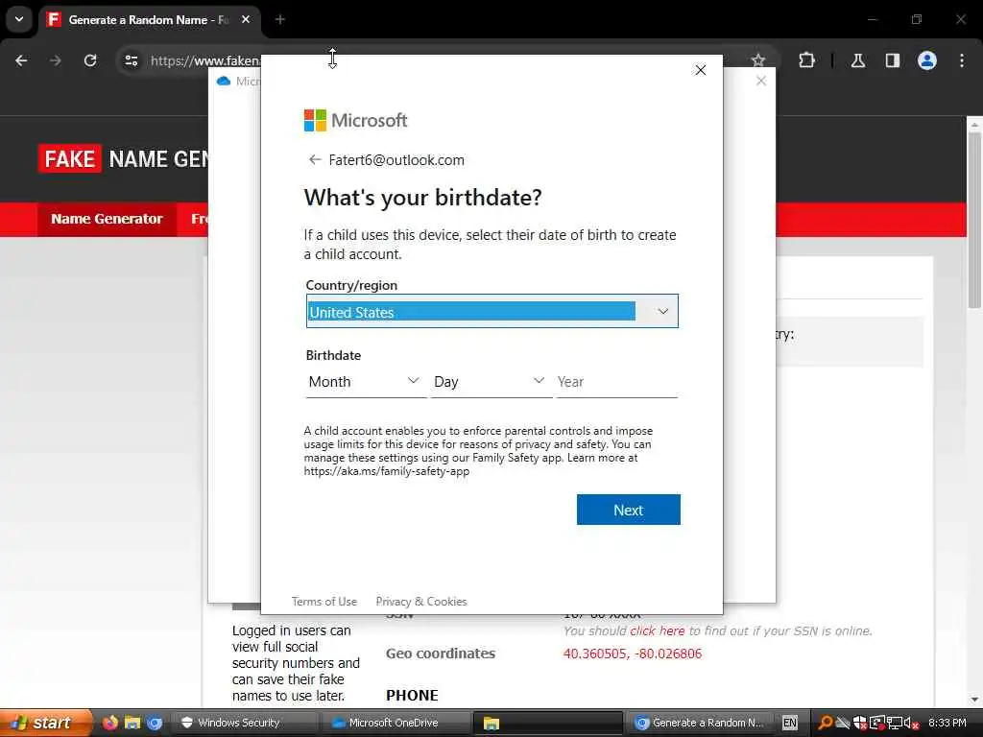The height and width of the screenshot is (737, 983).
Task: Open a new Chrome tab
Action: (x=280, y=20)
